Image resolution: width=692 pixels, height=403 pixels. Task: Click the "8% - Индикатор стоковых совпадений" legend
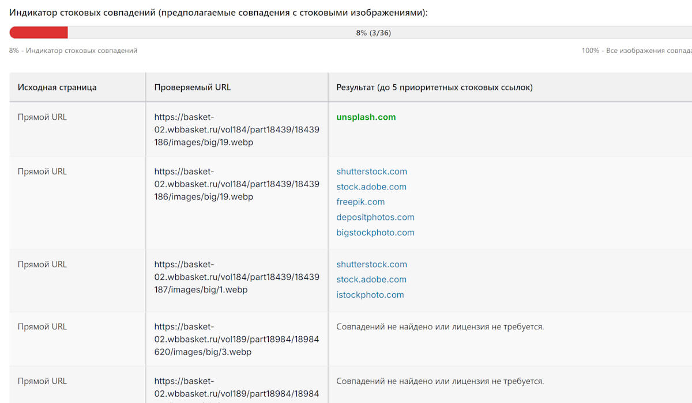tap(73, 51)
